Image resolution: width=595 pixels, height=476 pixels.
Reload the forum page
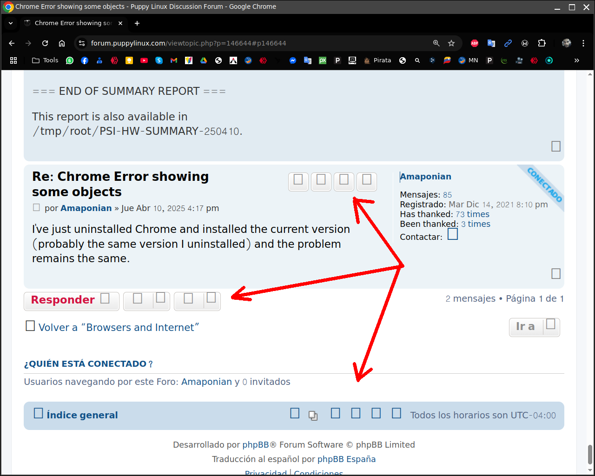click(45, 43)
